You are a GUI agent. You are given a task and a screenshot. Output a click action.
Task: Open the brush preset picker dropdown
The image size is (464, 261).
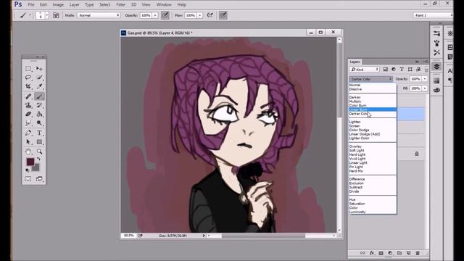pyautogui.click(x=46, y=15)
